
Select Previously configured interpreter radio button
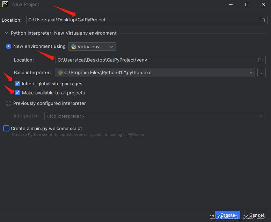(8, 103)
